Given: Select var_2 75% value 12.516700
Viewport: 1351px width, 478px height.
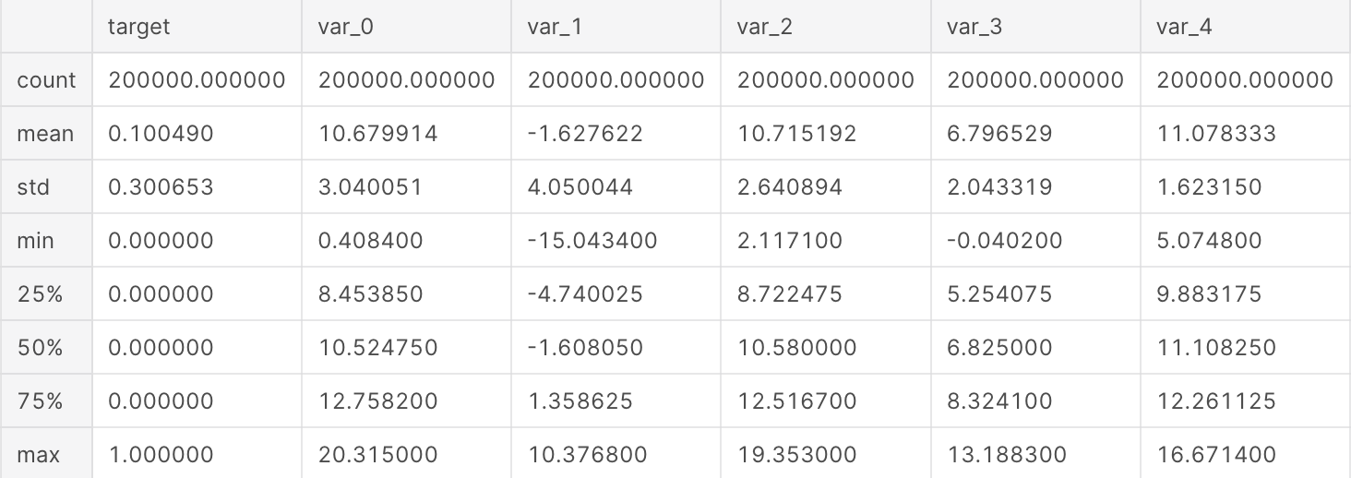Looking at the screenshot, I should [796, 401].
